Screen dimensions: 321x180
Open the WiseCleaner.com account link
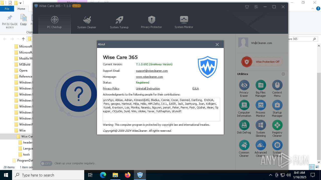[262, 43]
